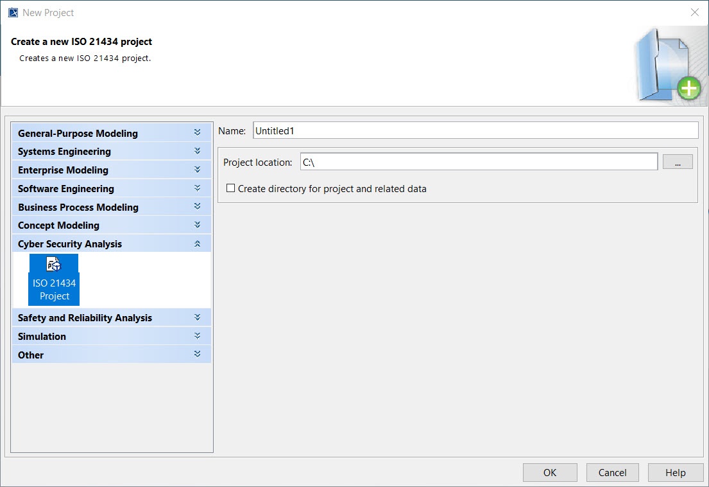Viewport: 709px width, 487px height.
Task: Click the app icon in title bar
Action: click(x=12, y=12)
